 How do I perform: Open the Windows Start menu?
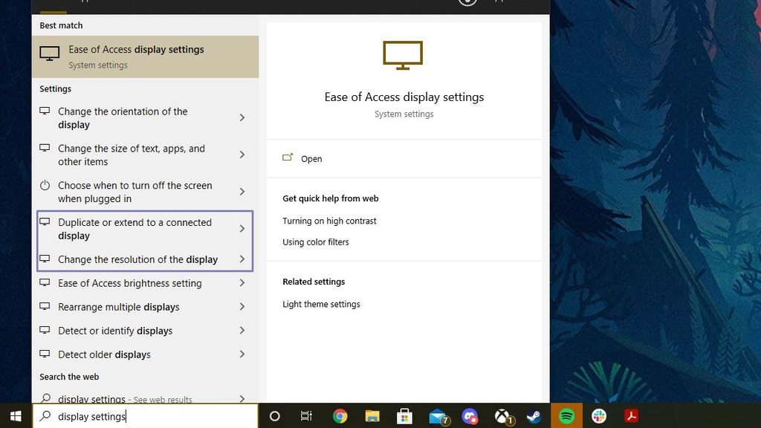[x=16, y=416]
